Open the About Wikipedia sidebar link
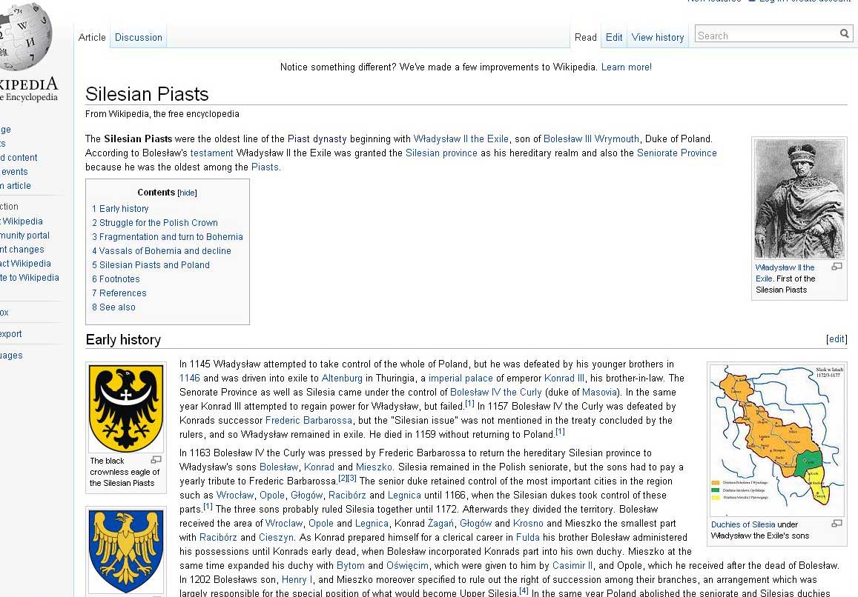This screenshot has width=858, height=597. coord(22,221)
